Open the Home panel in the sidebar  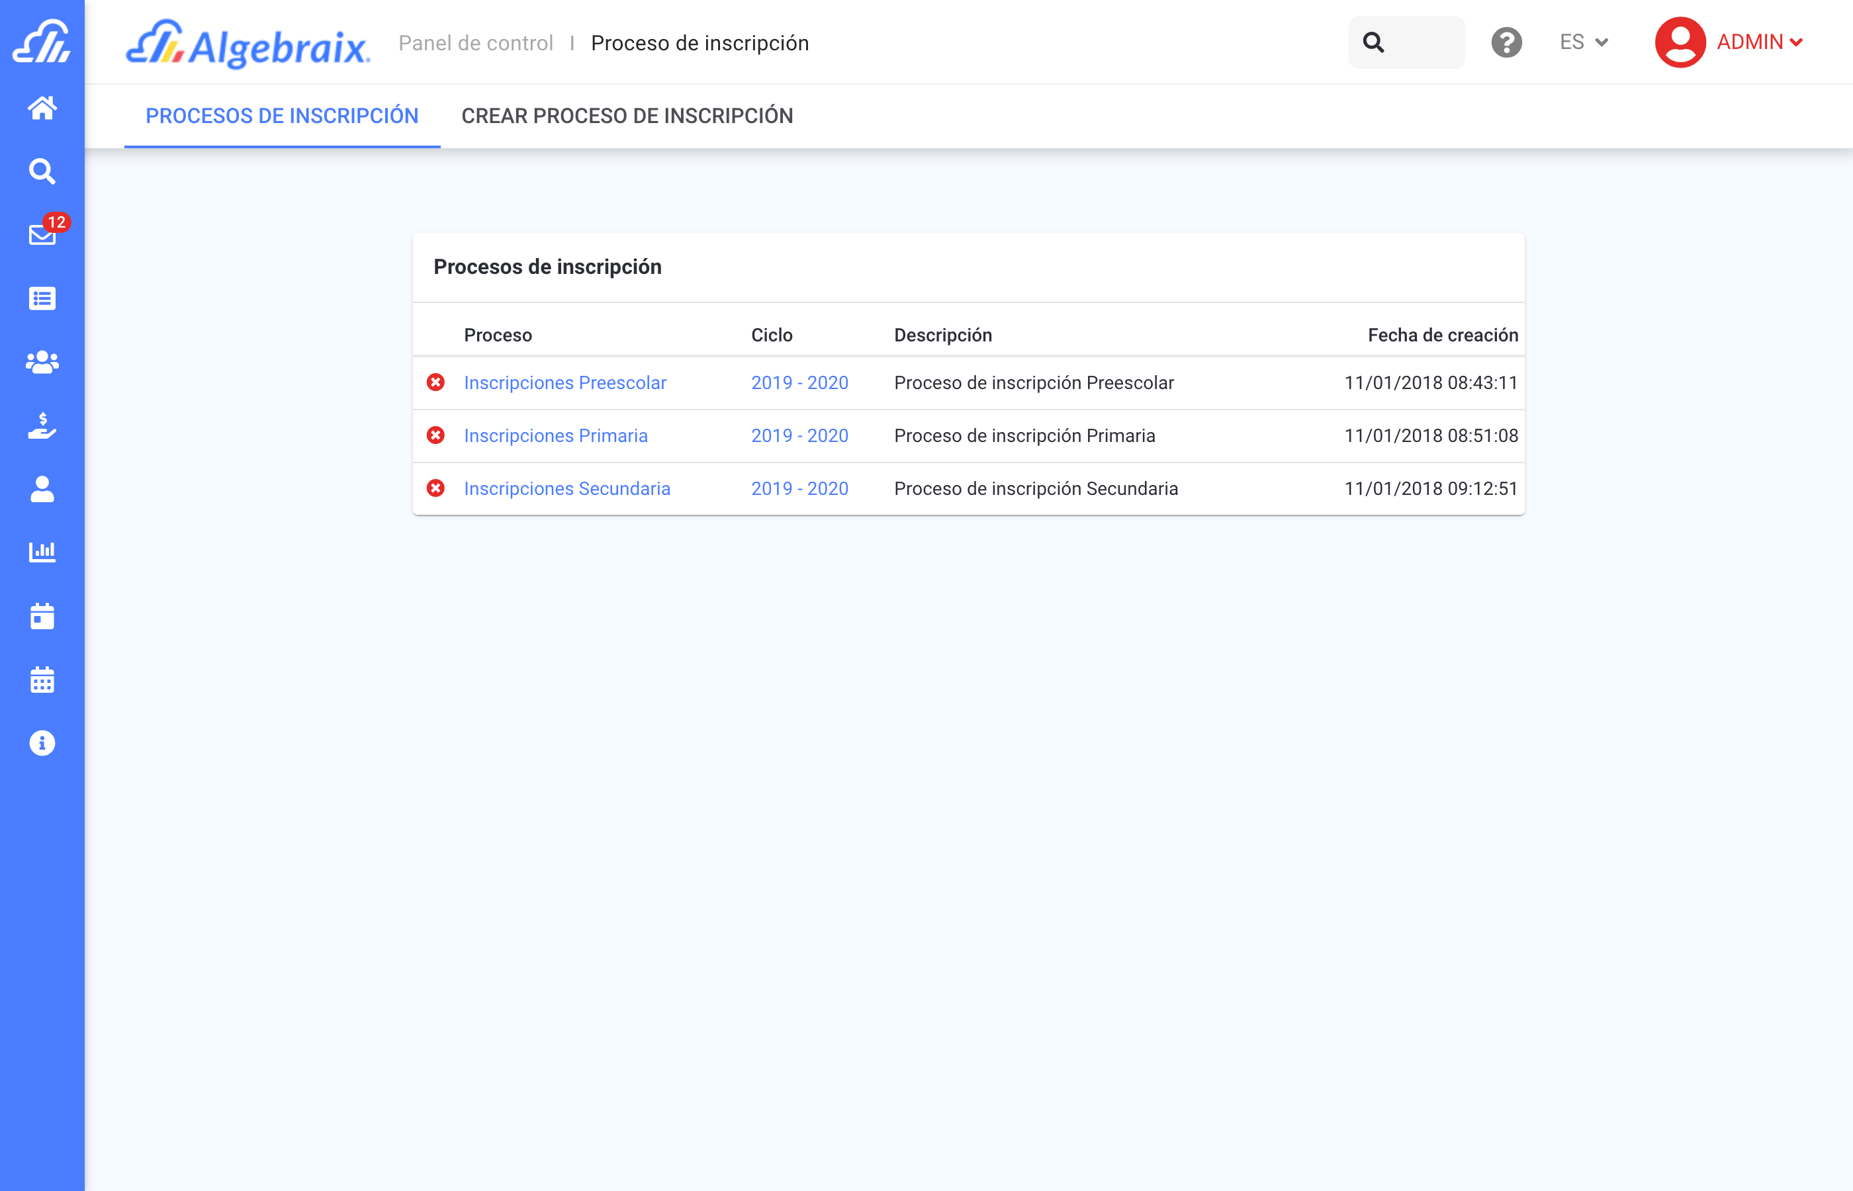[42, 109]
